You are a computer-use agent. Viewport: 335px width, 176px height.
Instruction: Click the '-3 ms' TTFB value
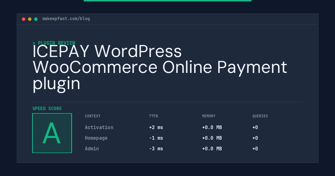[156, 149]
